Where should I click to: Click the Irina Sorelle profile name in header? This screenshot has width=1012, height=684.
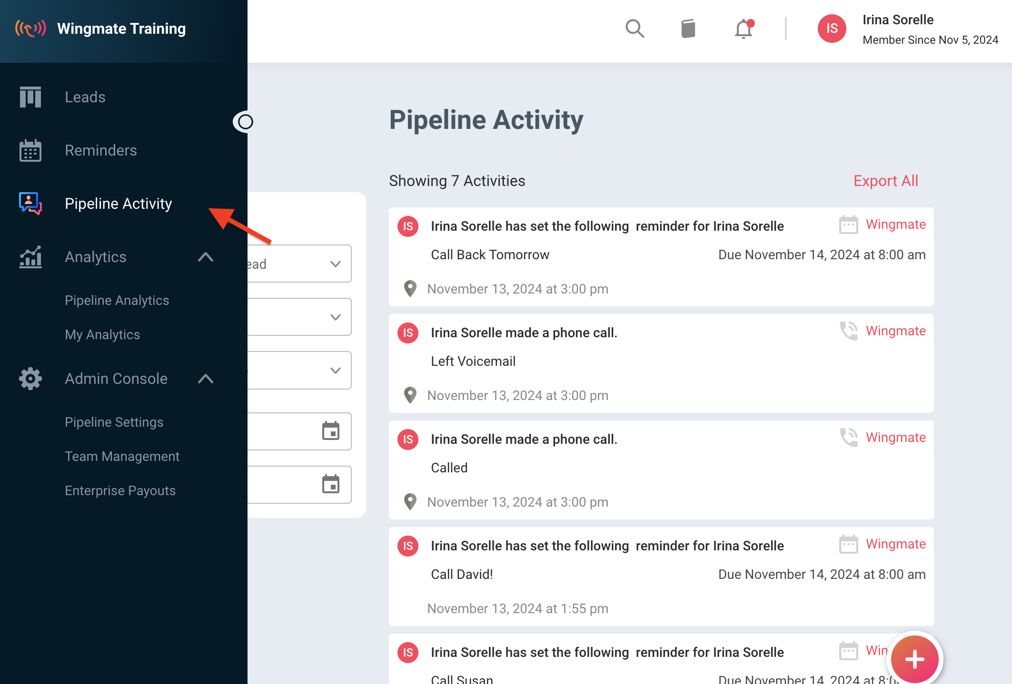coord(898,20)
